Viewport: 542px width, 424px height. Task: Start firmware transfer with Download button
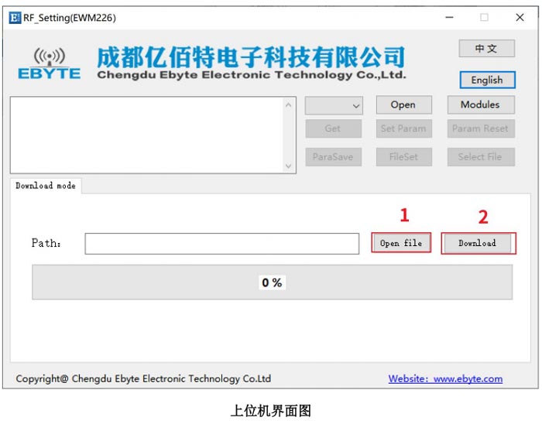[x=478, y=244]
